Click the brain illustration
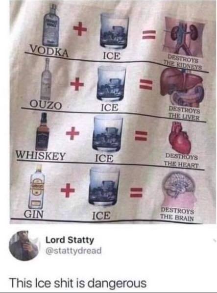217x293 pixels. (x=179, y=189)
